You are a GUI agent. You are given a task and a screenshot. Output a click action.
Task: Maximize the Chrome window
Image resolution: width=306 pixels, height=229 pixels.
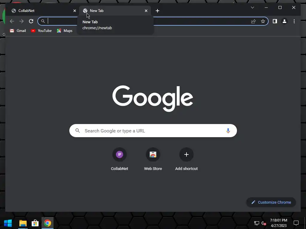(280, 7)
